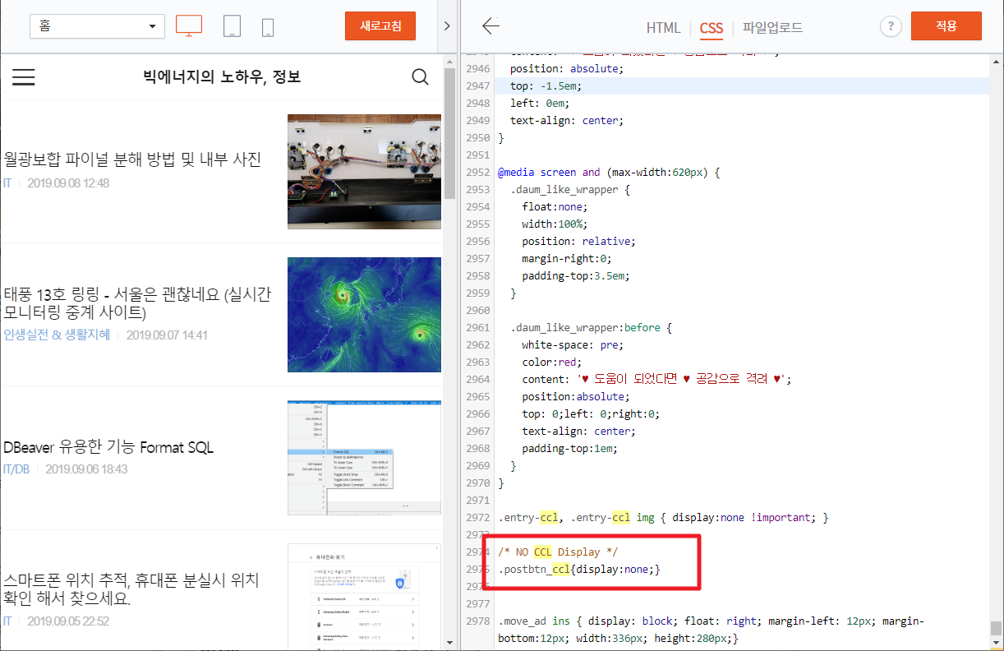Click the DBeaver Format SQL screenshot thumbnail
1004x651 pixels.
pos(364,458)
